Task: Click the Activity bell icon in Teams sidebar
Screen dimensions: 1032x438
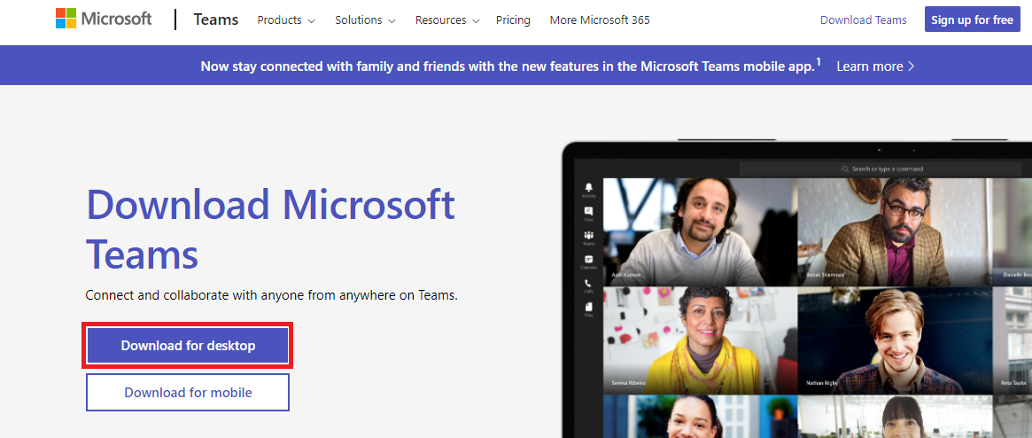Action: point(588,191)
